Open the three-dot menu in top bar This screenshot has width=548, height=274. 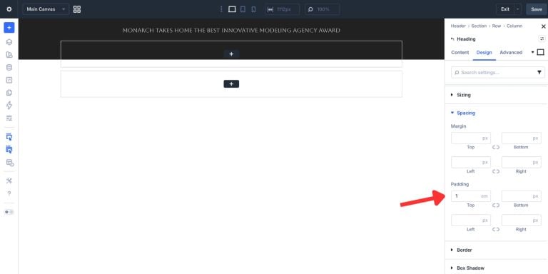[221, 9]
